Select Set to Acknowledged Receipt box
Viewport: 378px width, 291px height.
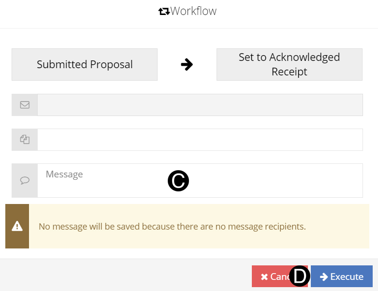(x=289, y=64)
